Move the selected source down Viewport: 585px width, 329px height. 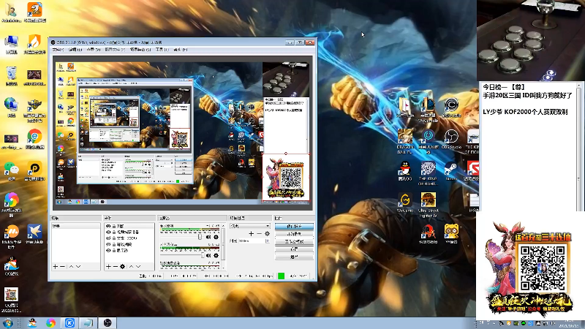pyautogui.click(x=138, y=267)
